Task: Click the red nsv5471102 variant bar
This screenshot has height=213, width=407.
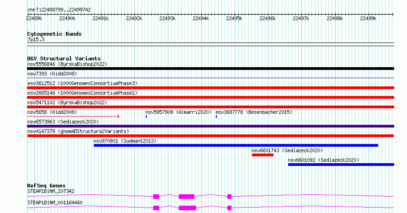Action: point(210,107)
